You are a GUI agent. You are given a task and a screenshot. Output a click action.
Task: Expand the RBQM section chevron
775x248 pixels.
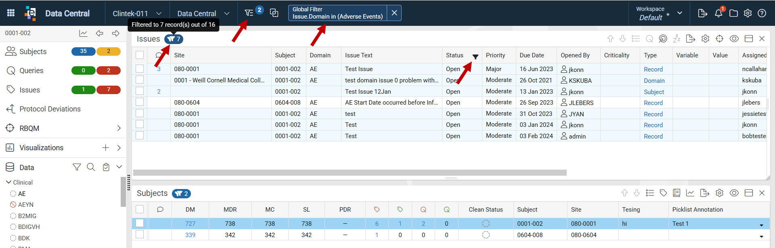[119, 128]
